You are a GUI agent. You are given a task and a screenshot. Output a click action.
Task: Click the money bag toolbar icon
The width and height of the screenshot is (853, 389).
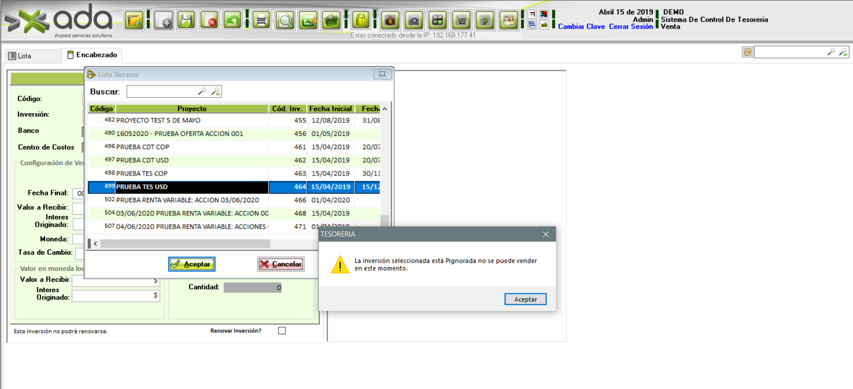[390, 20]
